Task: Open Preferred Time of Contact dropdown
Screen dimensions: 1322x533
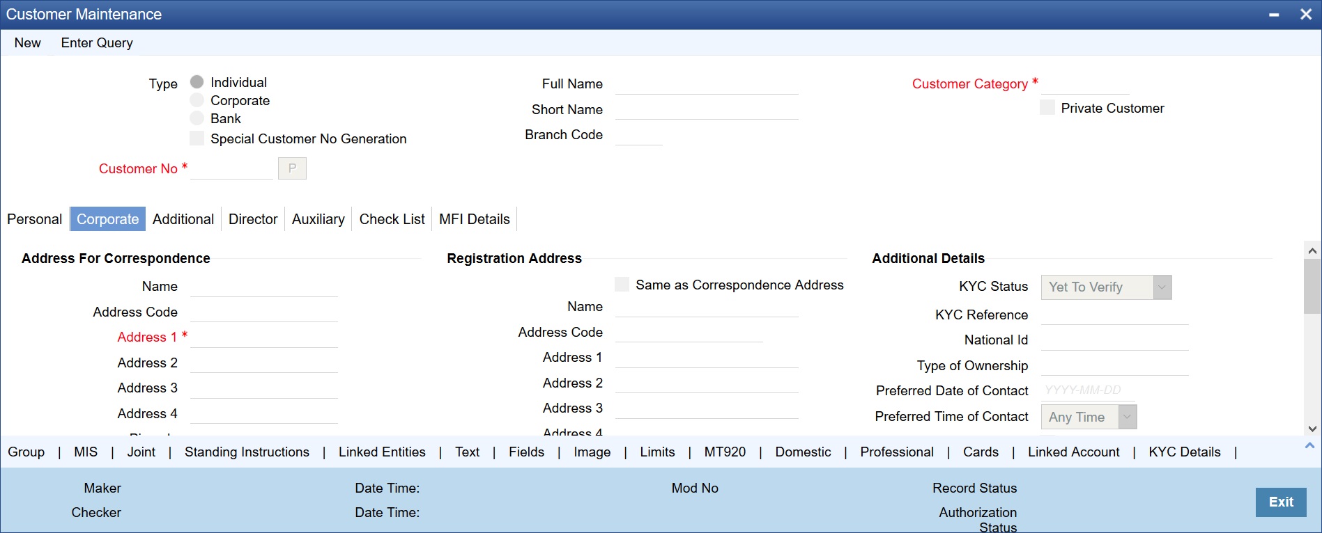Action: coord(1089,417)
